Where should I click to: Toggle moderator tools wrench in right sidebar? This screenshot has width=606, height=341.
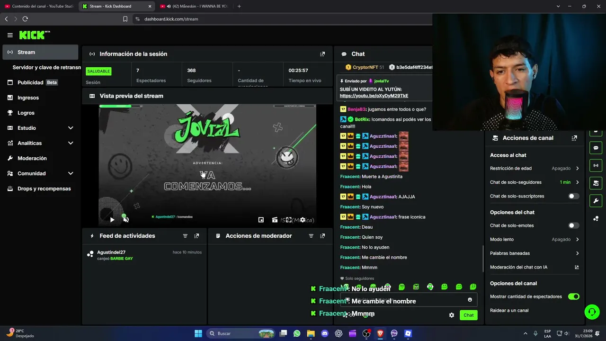596,200
